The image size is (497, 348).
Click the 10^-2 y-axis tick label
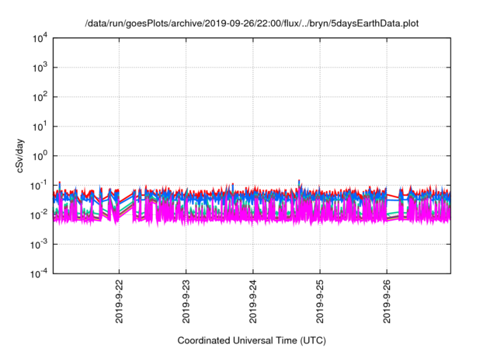point(39,215)
